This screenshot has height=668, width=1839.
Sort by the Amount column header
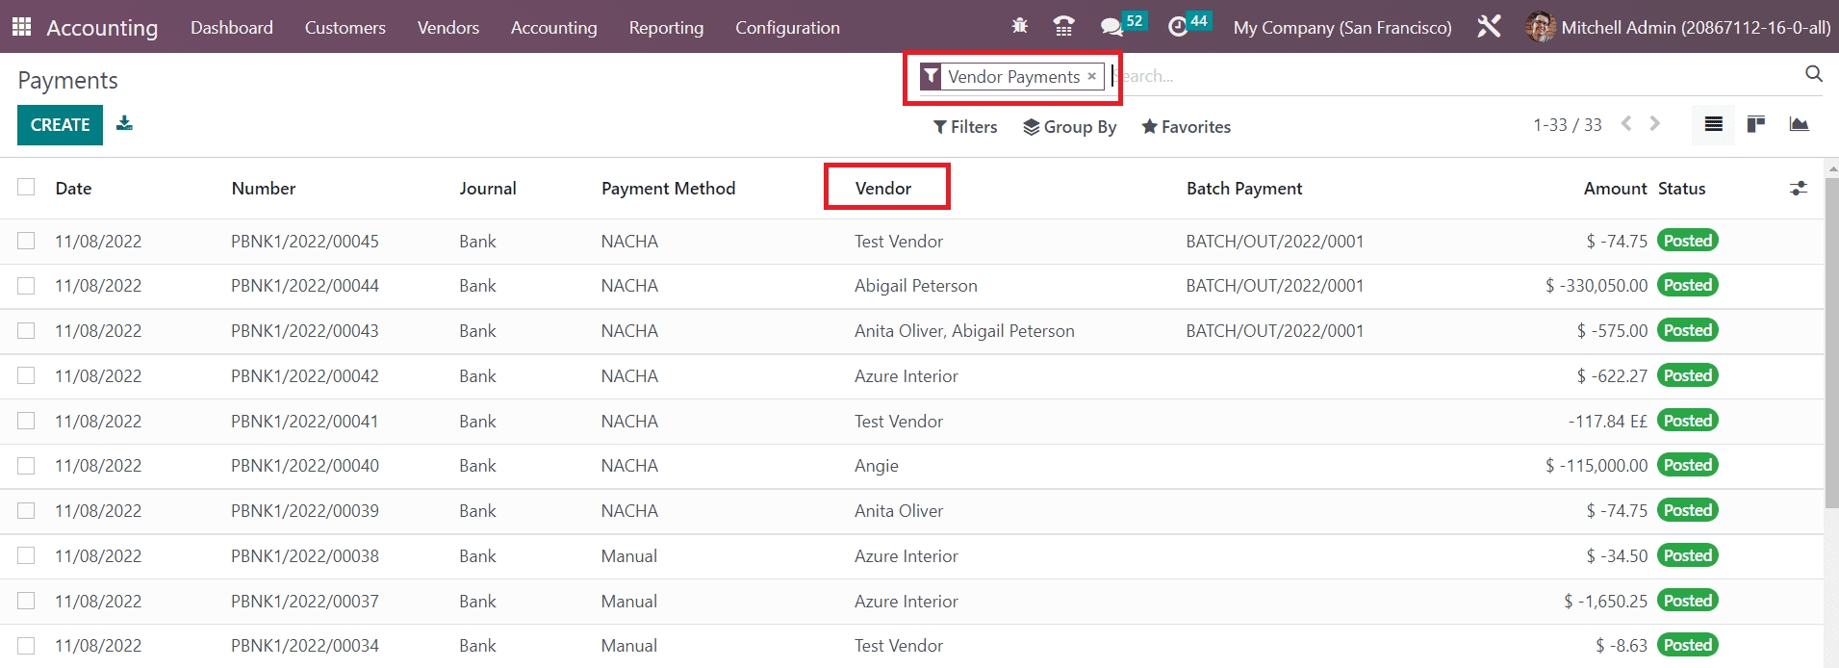1615,189
